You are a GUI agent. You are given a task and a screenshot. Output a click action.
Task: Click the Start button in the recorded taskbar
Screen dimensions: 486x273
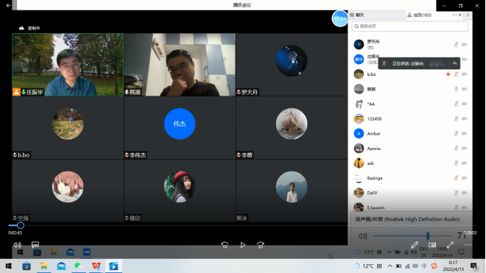click(x=21, y=252)
